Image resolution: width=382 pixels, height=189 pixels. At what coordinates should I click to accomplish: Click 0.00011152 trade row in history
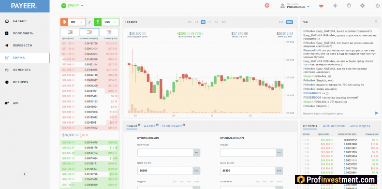point(341,140)
